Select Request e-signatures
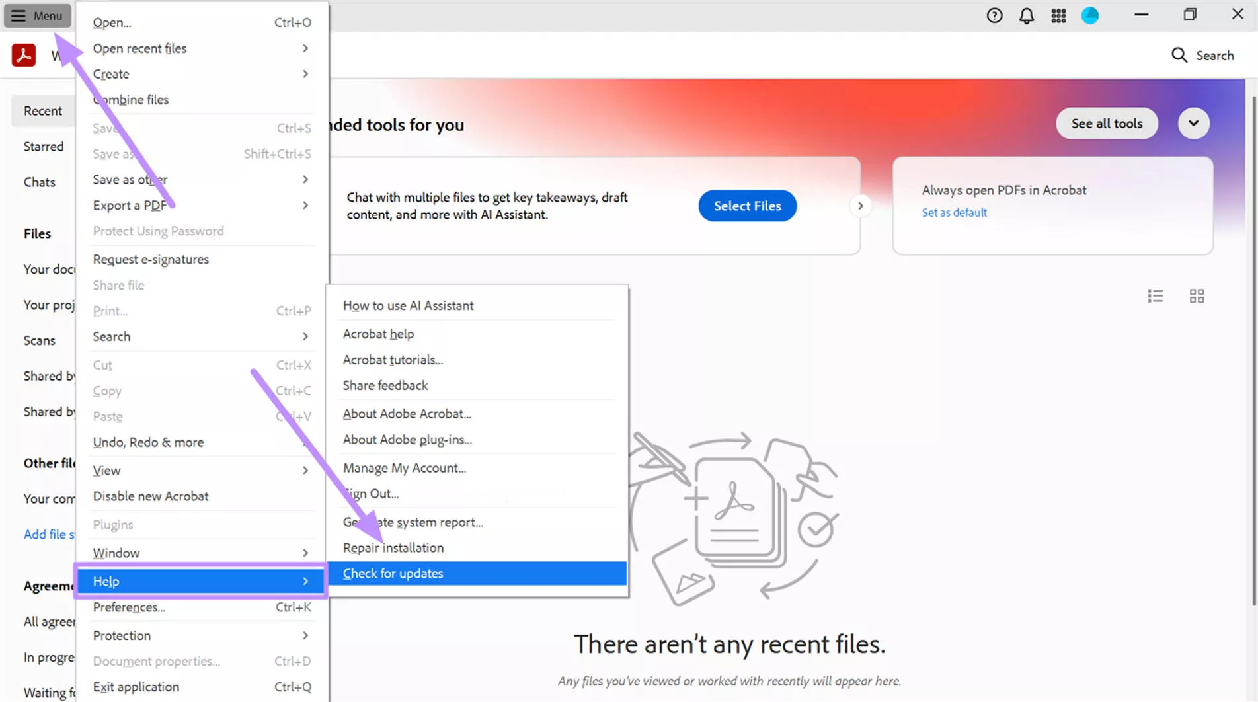1258x702 pixels. coord(202,260)
